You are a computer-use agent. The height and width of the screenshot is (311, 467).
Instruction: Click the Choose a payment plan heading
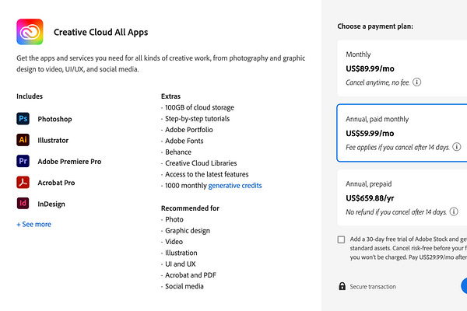pos(375,26)
